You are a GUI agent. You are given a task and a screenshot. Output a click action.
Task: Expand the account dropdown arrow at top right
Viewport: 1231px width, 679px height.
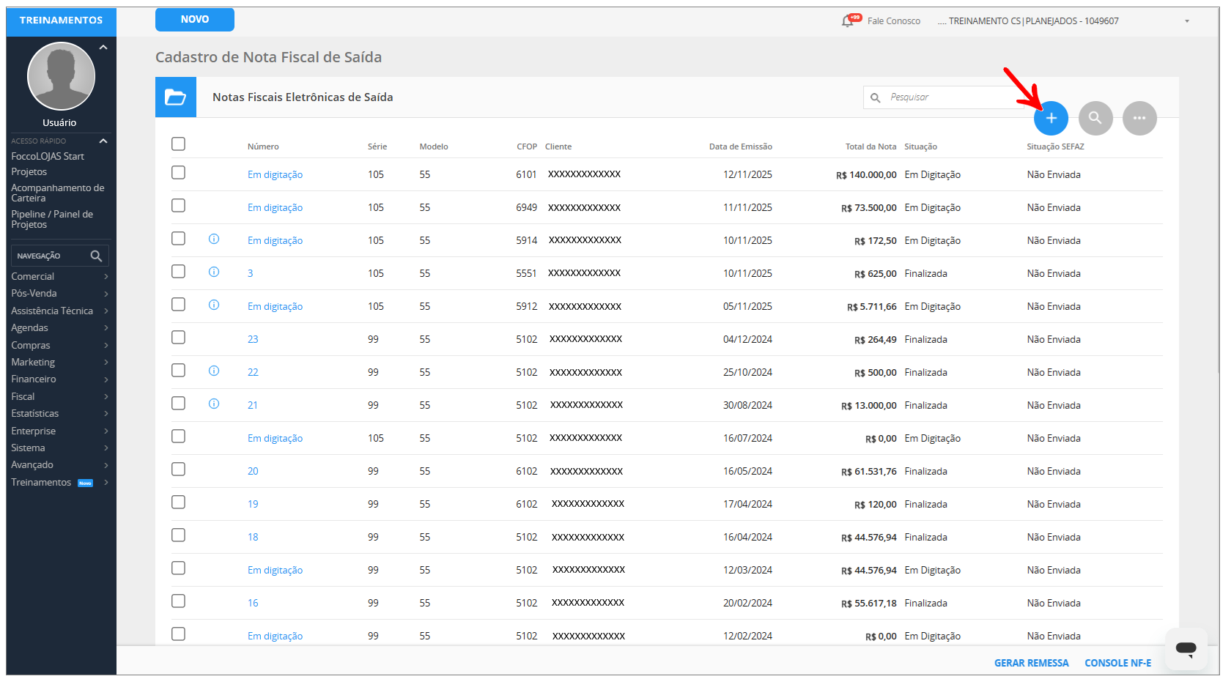point(1187,21)
